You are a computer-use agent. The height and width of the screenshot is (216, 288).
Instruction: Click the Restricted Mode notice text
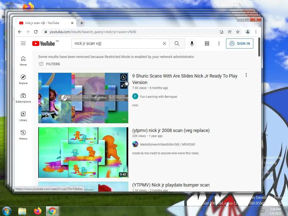pyautogui.click(x=116, y=57)
